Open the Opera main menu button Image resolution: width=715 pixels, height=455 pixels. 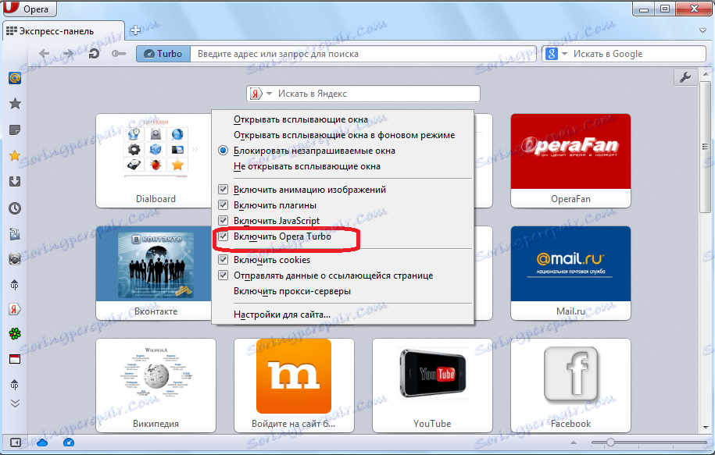tap(29, 9)
